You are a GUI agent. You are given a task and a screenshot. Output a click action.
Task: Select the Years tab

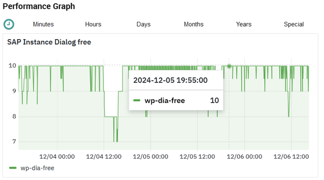244,24
